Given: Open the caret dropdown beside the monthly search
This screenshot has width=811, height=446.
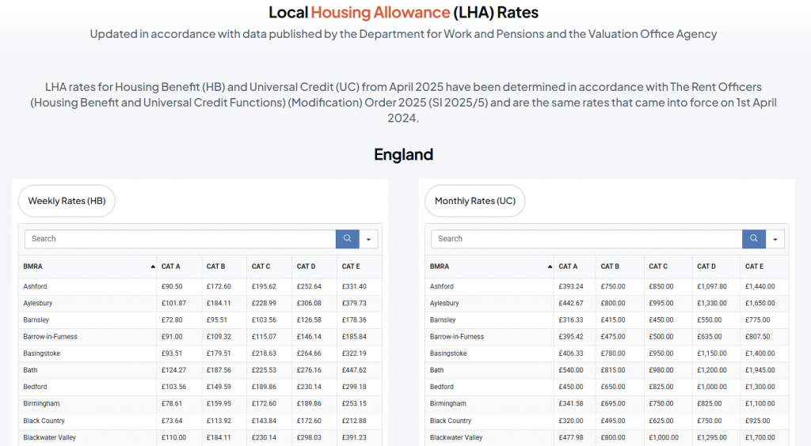Looking at the screenshot, I should (x=775, y=239).
